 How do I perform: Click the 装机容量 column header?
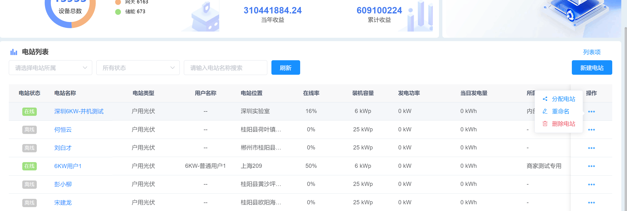click(x=363, y=93)
